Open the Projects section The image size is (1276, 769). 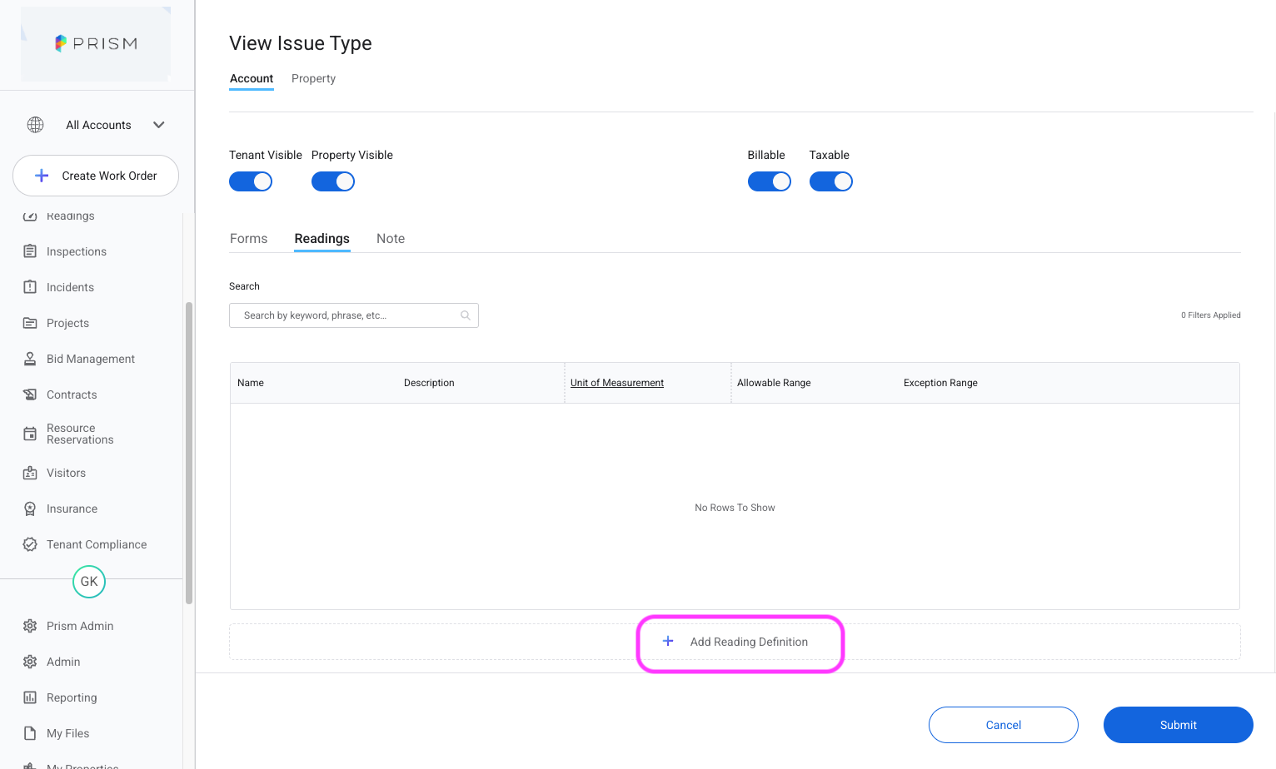coord(67,323)
